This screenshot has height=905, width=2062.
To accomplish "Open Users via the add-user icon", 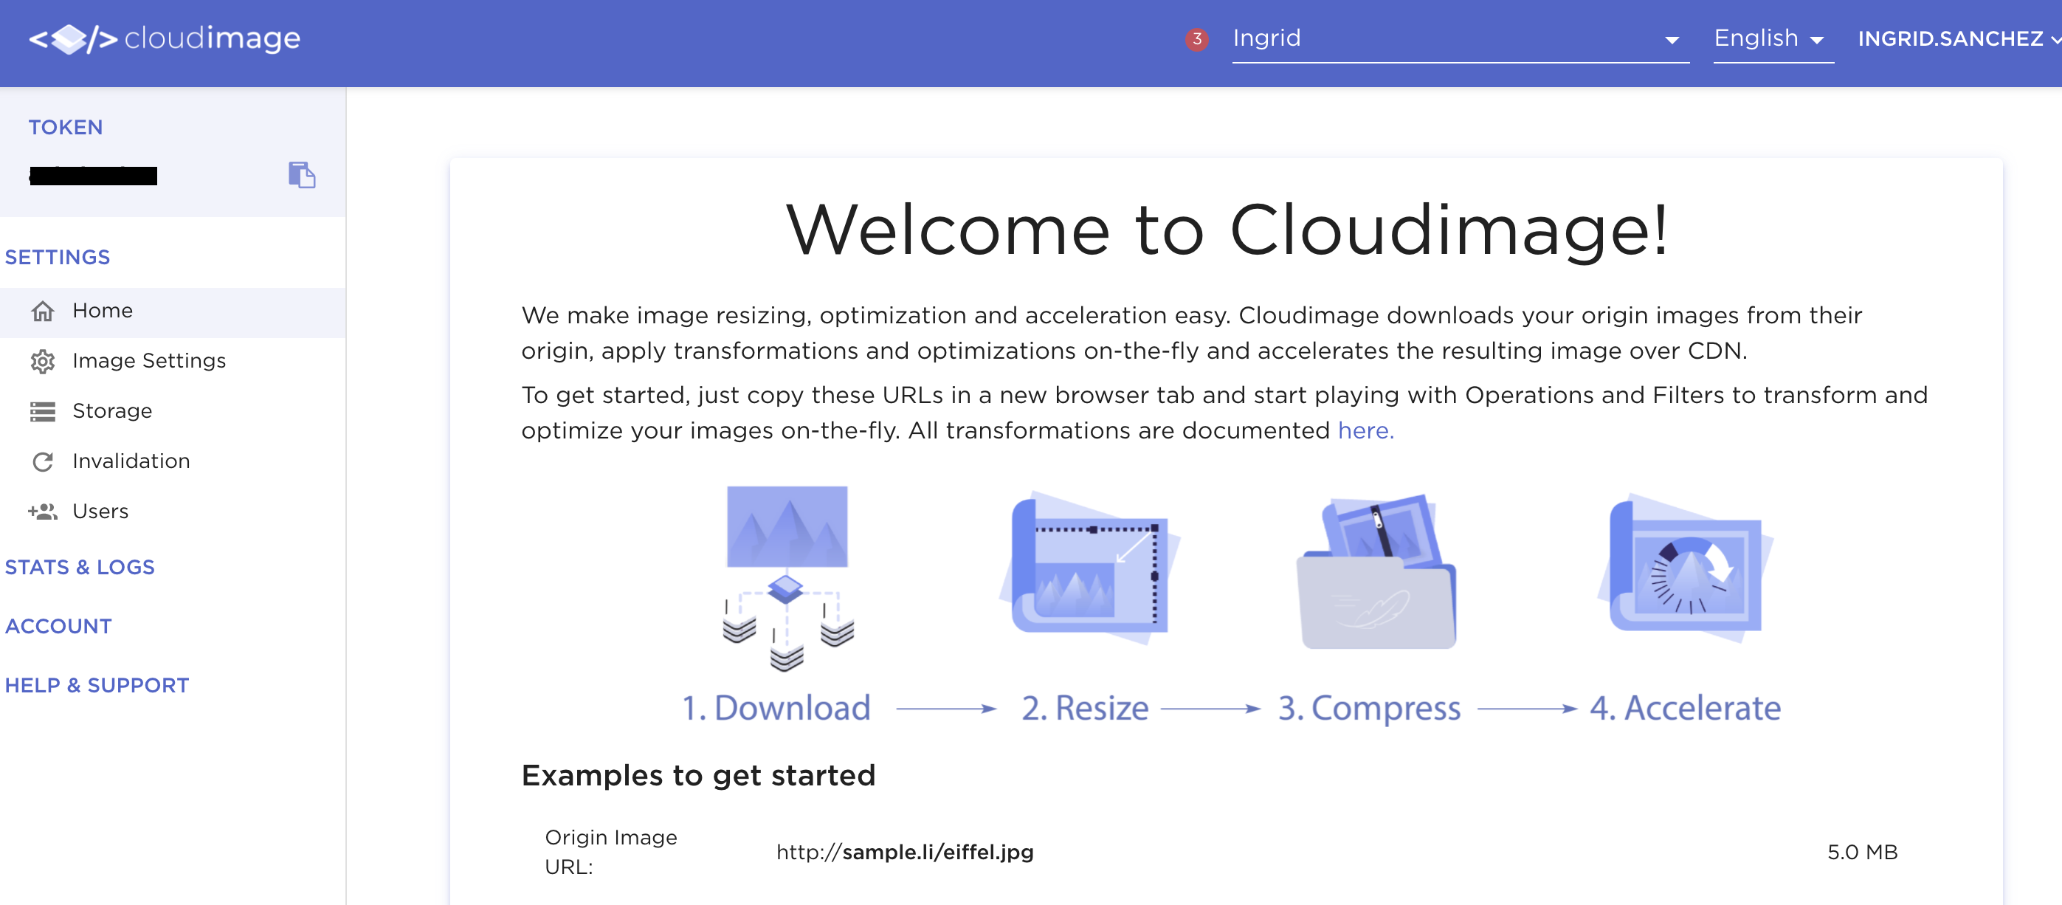I will pyautogui.click(x=44, y=510).
